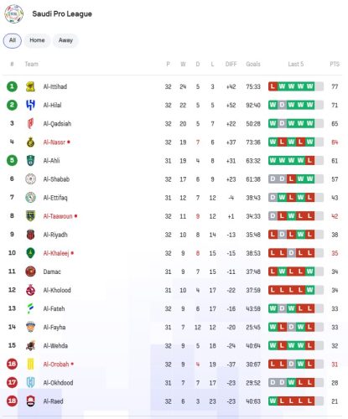Click the Damac team name
The height and width of the screenshot is (419, 348).
coord(52,272)
